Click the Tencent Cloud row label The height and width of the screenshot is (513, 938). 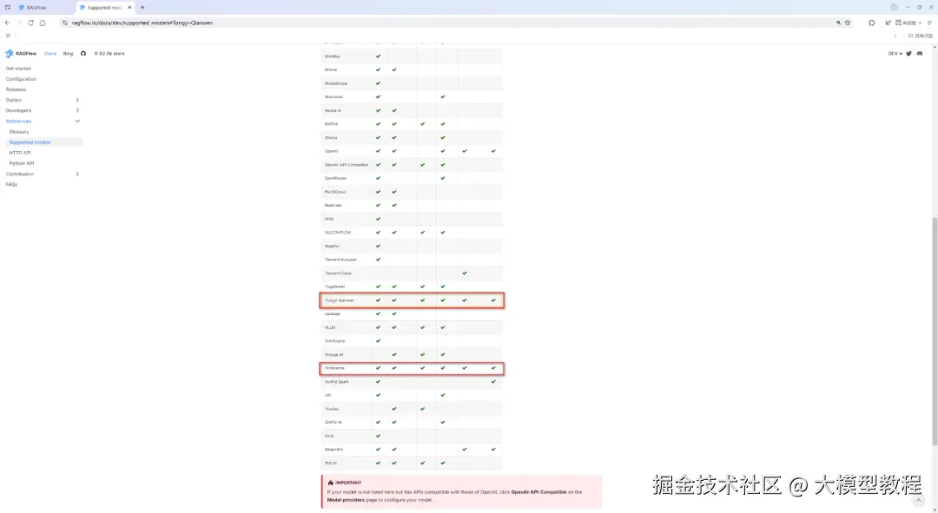(x=338, y=273)
